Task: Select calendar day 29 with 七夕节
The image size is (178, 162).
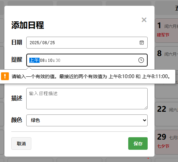Action: click(x=166, y=142)
